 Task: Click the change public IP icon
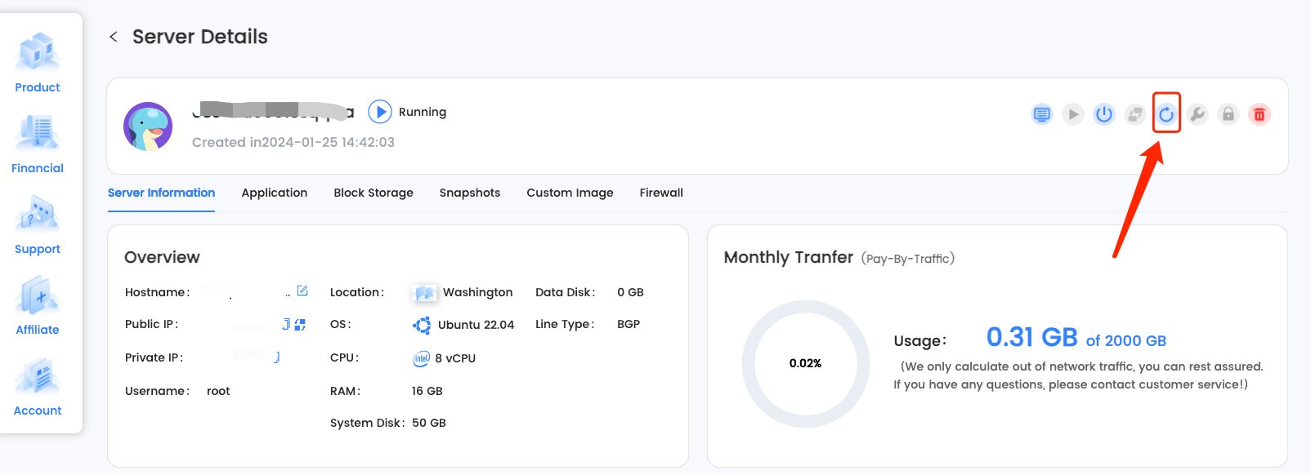pos(300,324)
